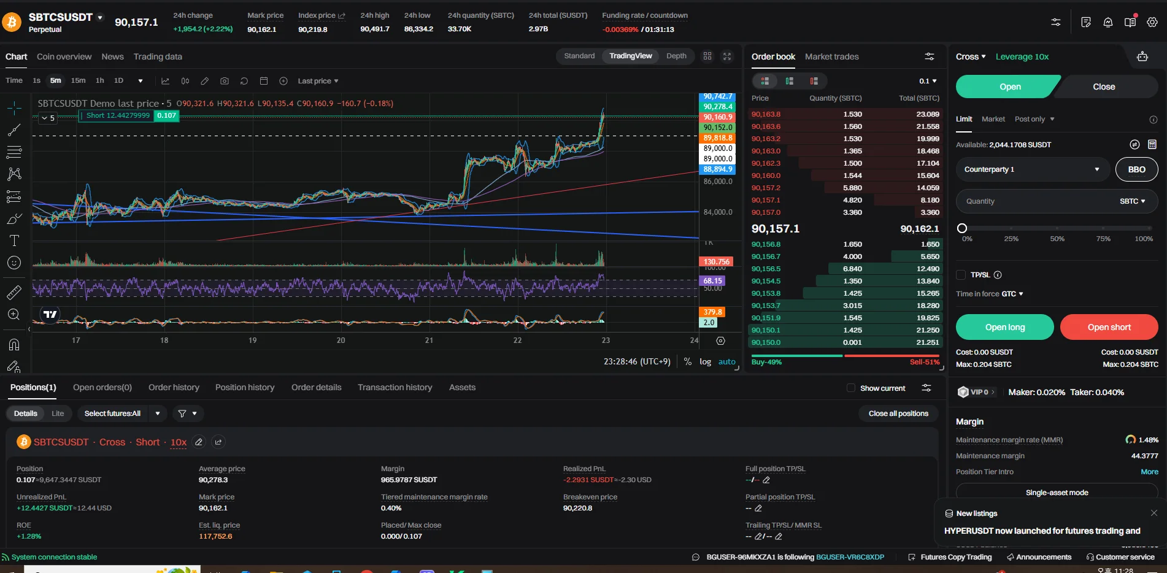Click the quantity percentage slider handle
Viewport: 1167px width, 573px height.
click(x=962, y=228)
